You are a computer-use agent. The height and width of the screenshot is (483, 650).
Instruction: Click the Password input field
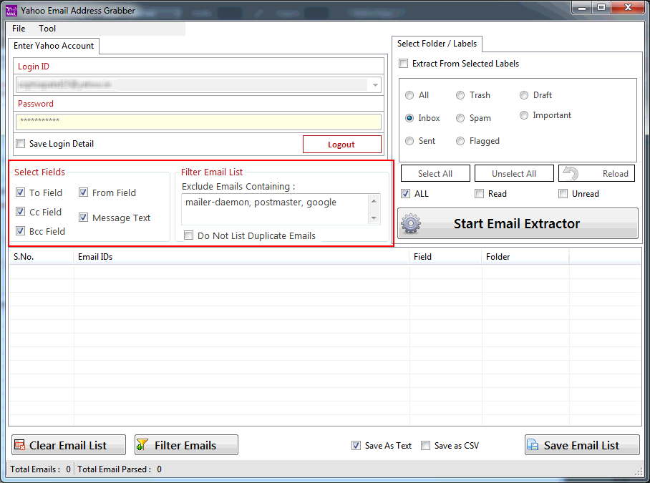click(x=198, y=122)
